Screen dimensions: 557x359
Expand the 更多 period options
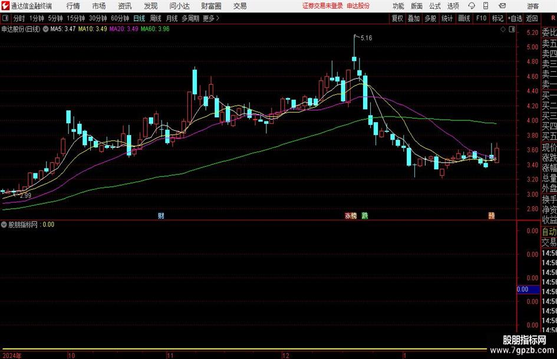pos(211,18)
